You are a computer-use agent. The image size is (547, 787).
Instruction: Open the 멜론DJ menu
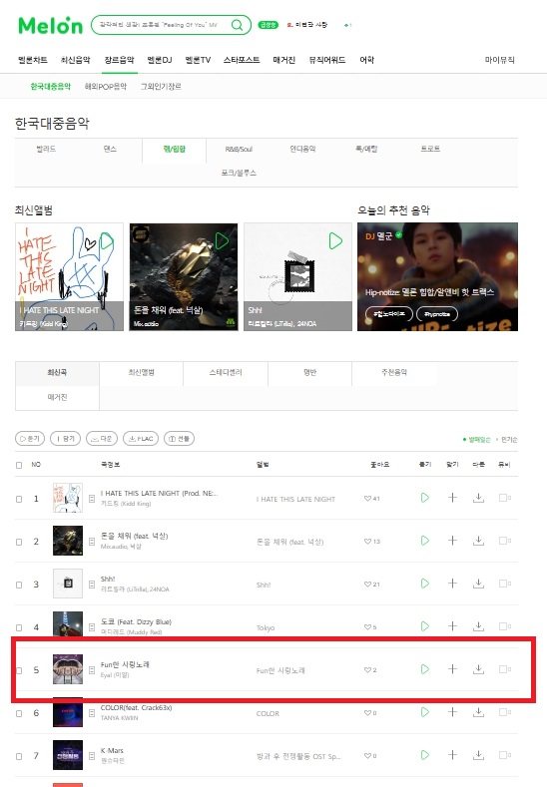point(160,60)
